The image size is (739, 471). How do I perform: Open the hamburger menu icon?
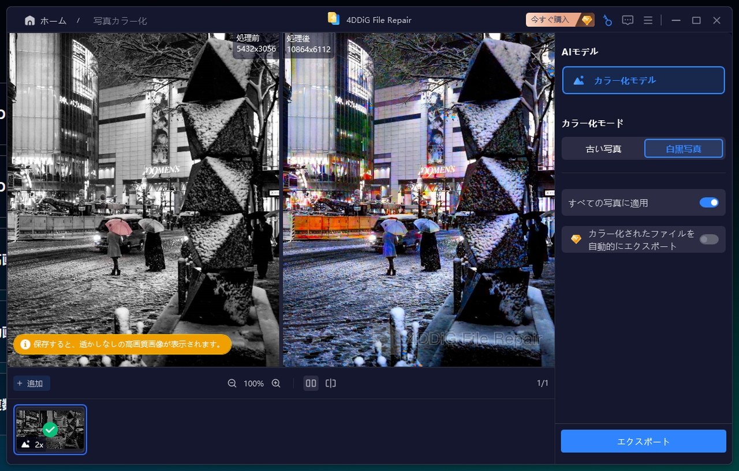click(648, 20)
